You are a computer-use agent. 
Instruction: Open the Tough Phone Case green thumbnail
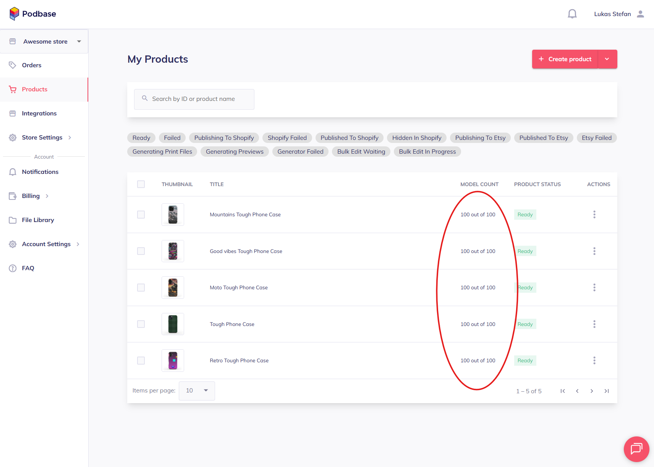coord(173,324)
